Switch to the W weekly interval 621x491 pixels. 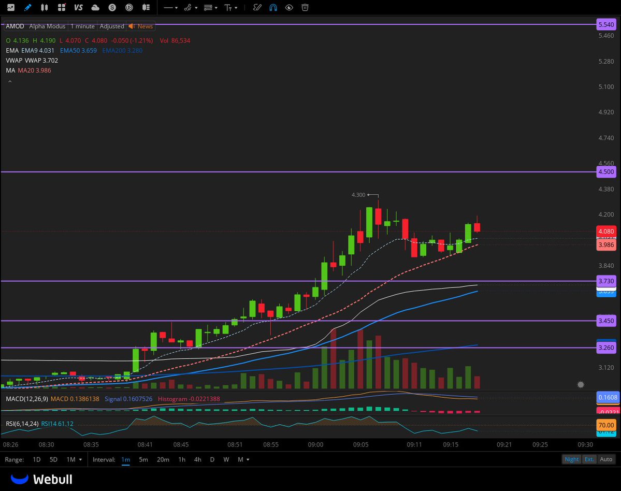point(226,459)
